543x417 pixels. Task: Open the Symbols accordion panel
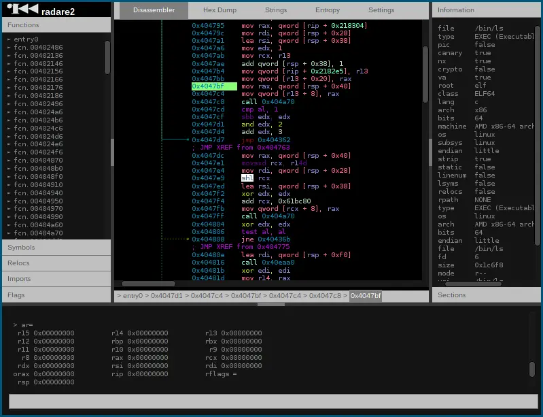(x=56, y=248)
